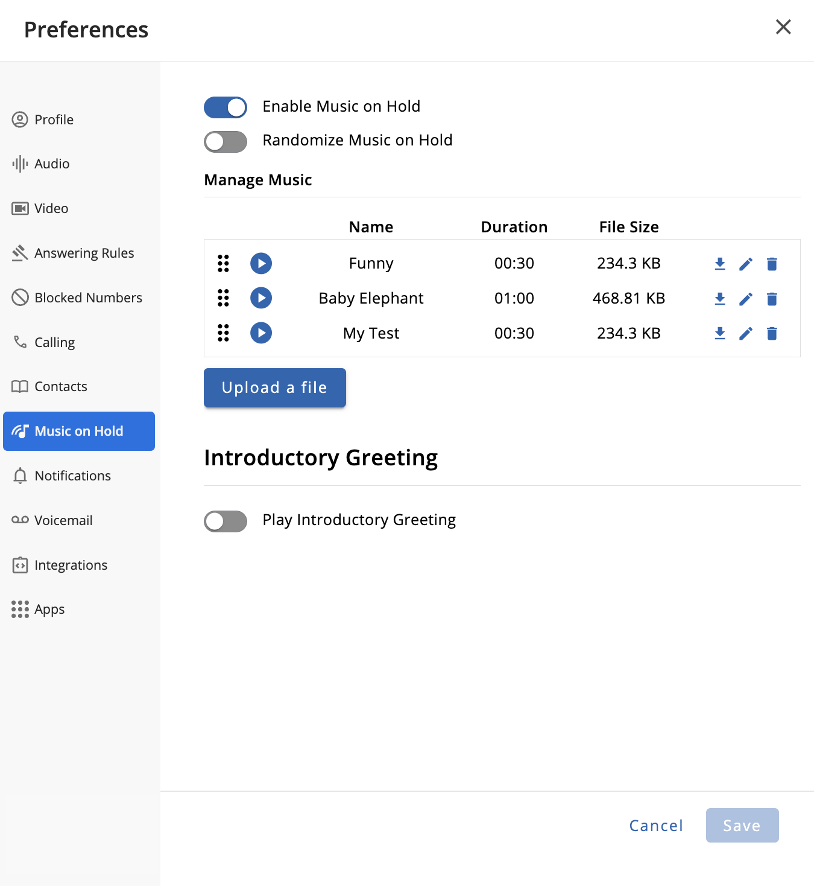Close the Preferences dialog
Viewport: 814px width, 886px height.
[x=783, y=27]
